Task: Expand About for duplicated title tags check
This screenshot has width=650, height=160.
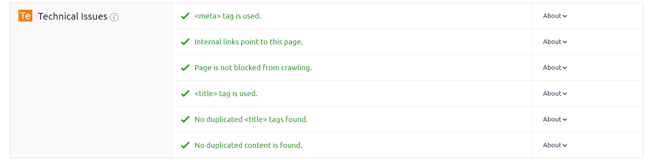Action: tap(555, 119)
